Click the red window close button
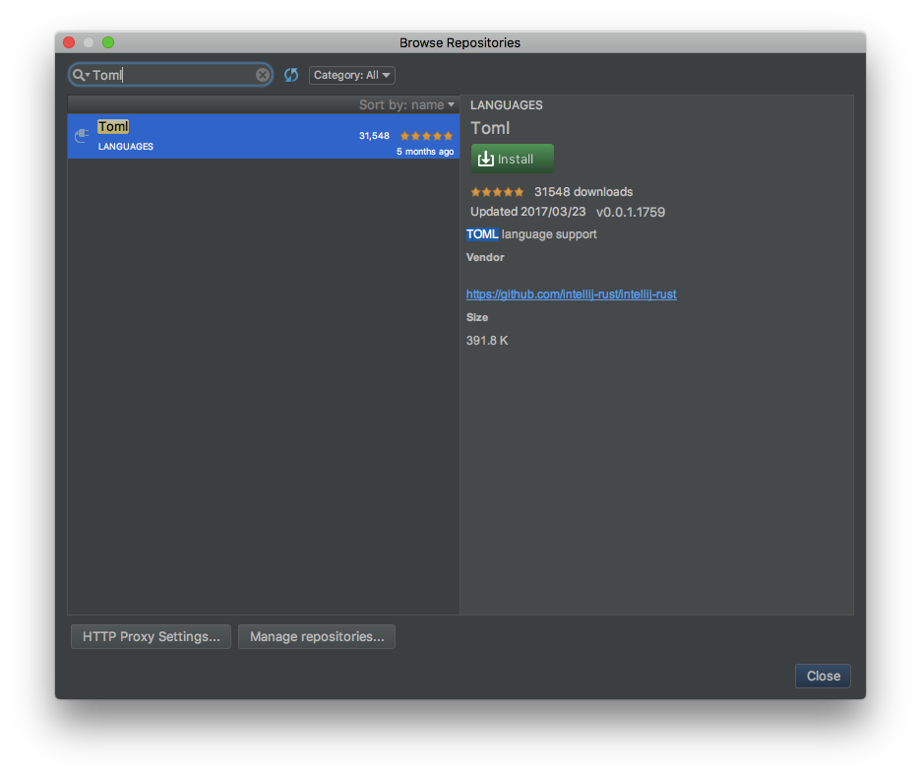This screenshot has width=921, height=778. (x=69, y=42)
